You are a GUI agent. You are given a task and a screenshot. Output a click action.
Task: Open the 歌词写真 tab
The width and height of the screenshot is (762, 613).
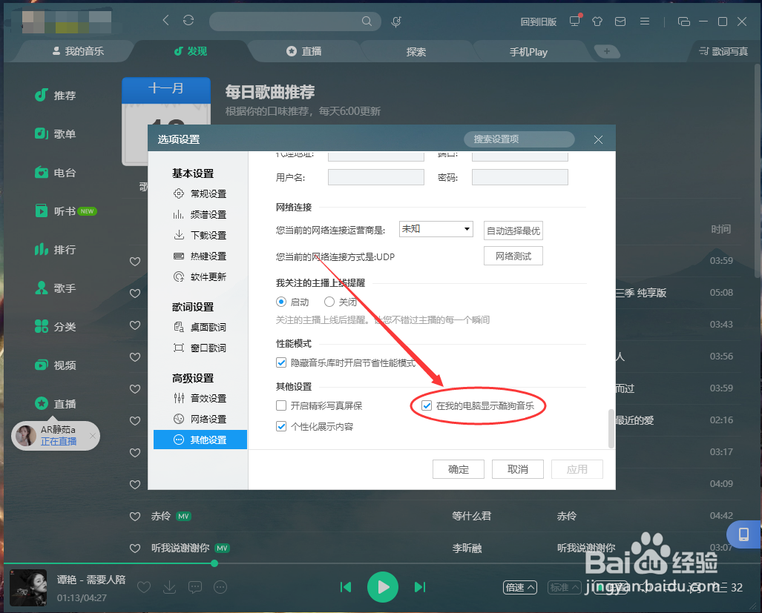(x=723, y=51)
